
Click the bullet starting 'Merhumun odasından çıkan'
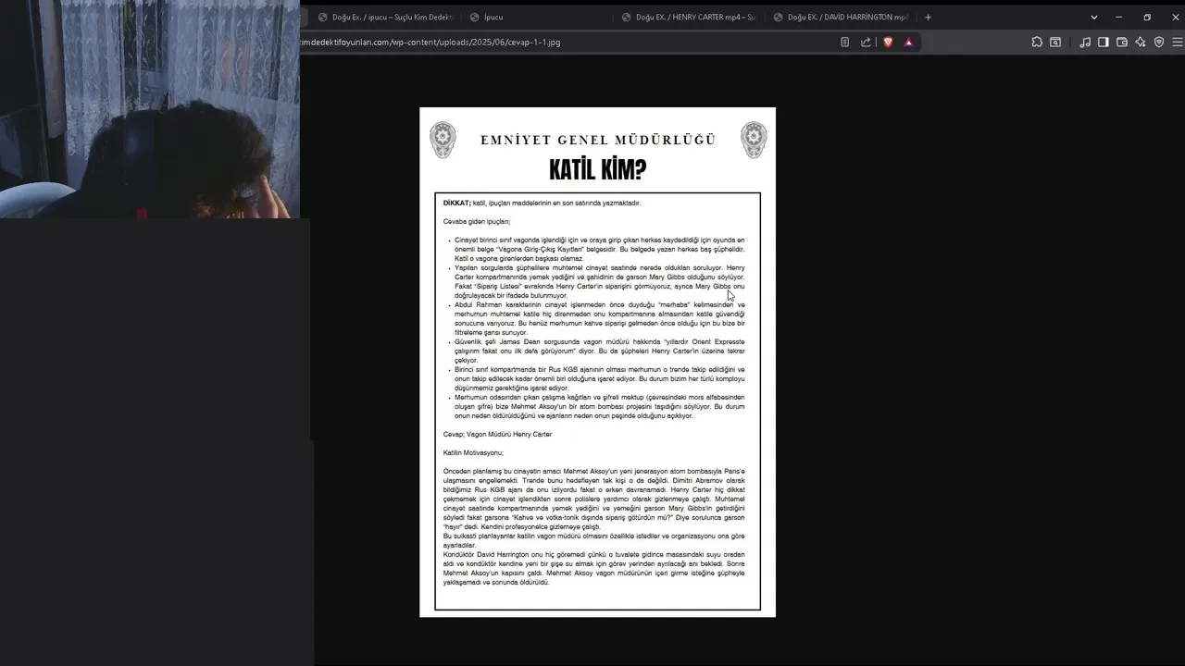599,406
